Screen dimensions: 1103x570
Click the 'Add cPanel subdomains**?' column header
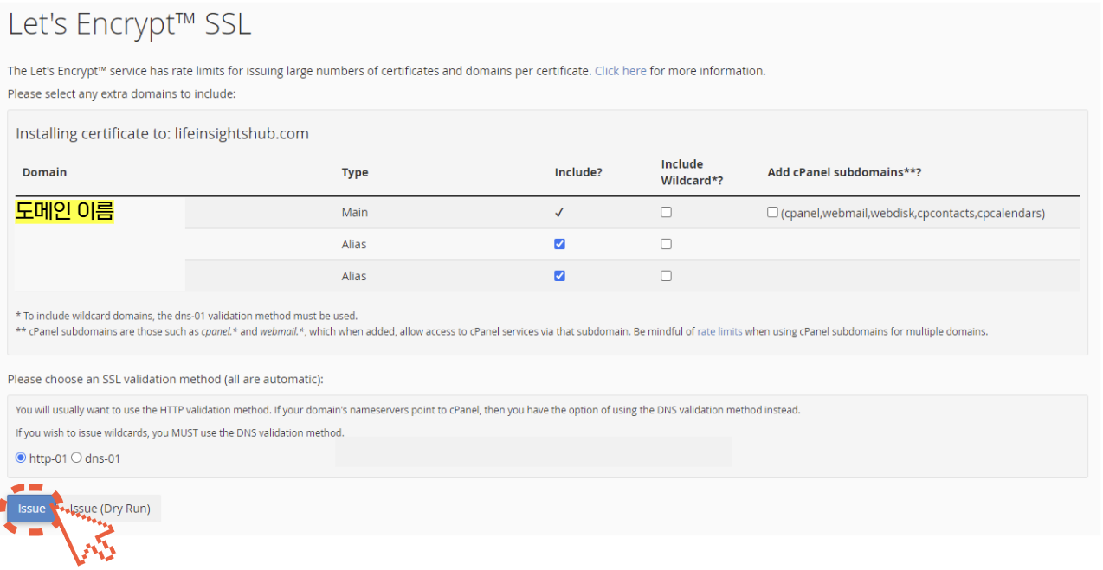(x=844, y=172)
